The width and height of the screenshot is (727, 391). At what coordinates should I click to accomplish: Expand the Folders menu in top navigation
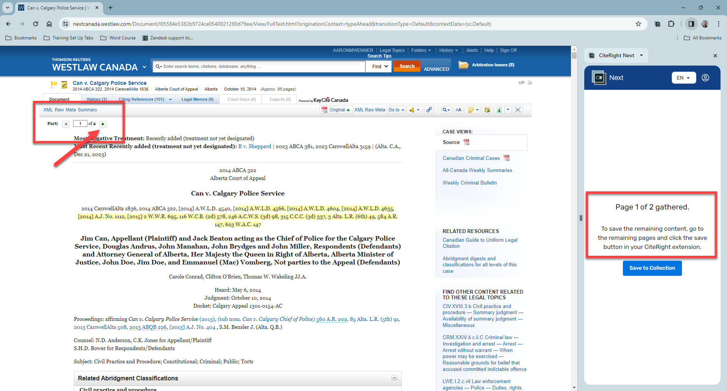(x=421, y=50)
